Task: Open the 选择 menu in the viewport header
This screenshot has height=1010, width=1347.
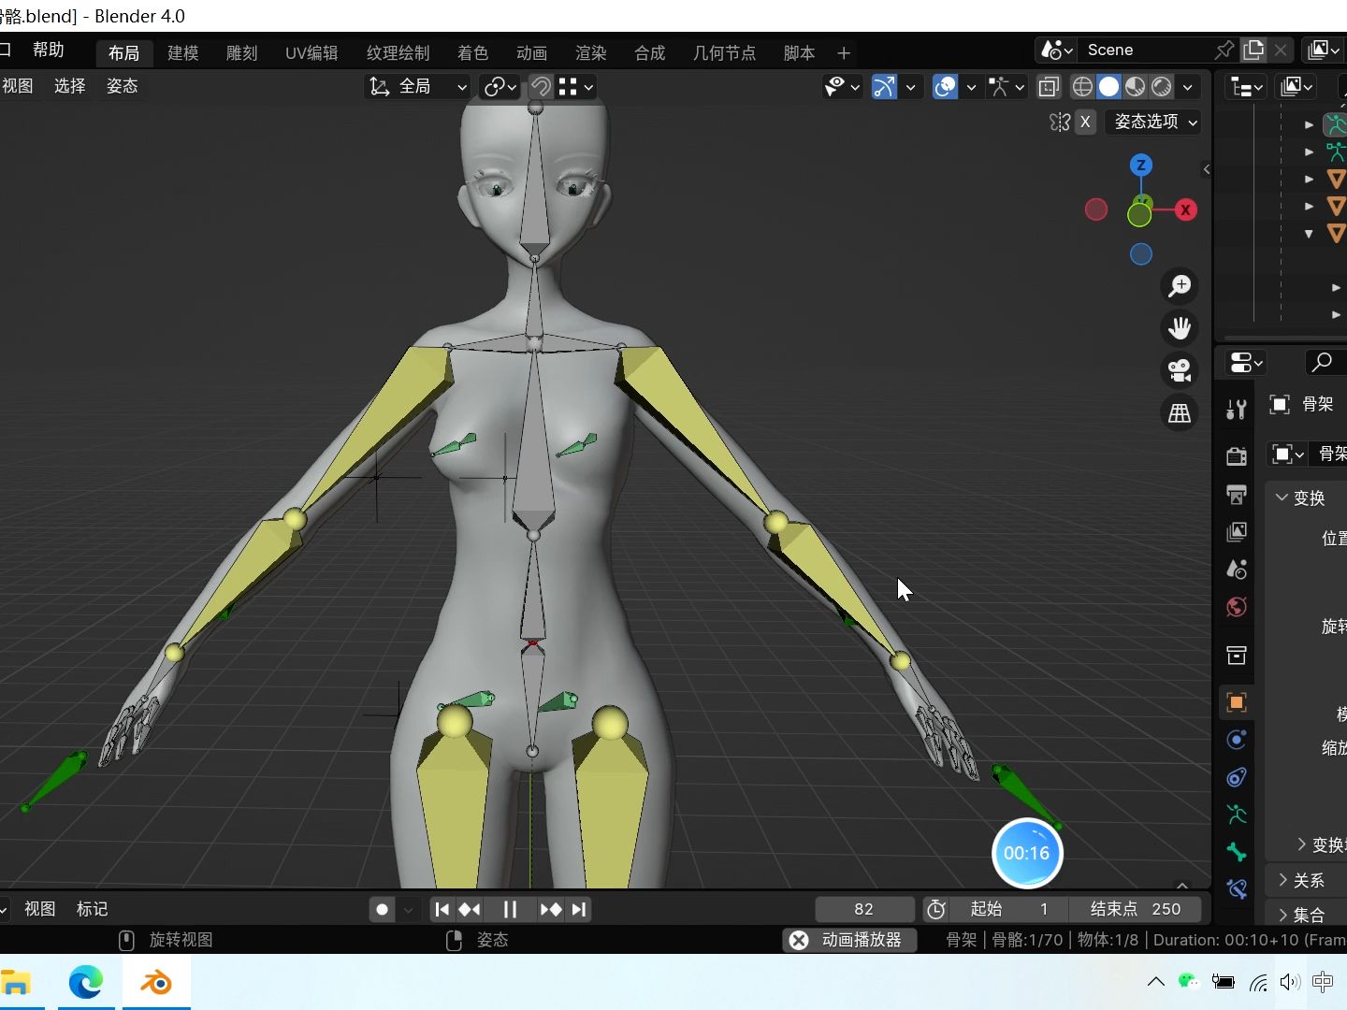Action: 70,86
